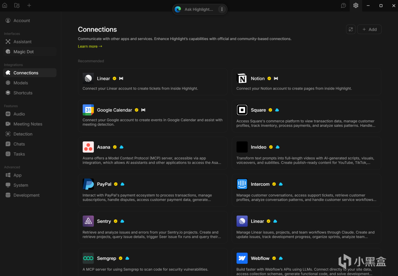Click the Linear logo on the create-tickets card
398x276 pixels.
(88, 78)
